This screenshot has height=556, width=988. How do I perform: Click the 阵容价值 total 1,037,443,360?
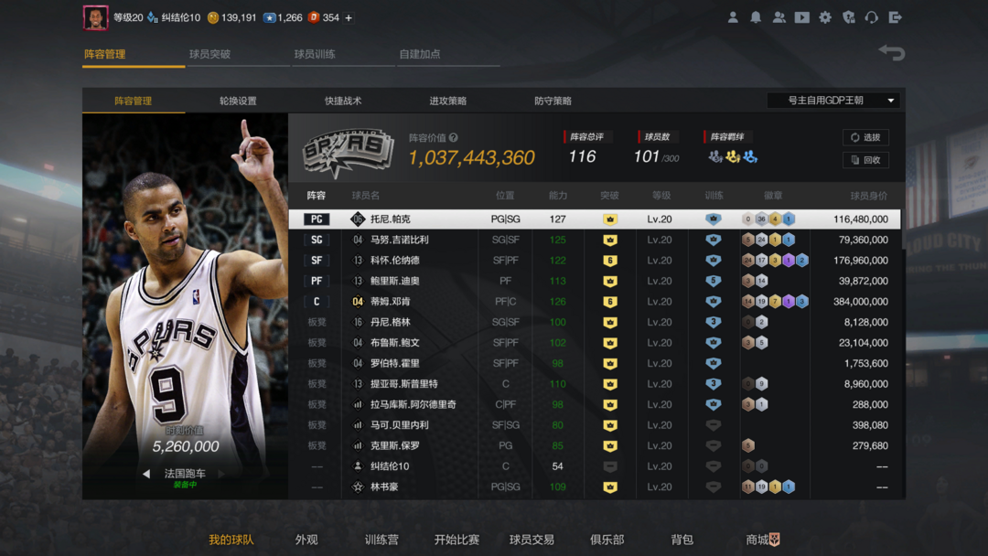pyautogui.click(x=471, y=157)
